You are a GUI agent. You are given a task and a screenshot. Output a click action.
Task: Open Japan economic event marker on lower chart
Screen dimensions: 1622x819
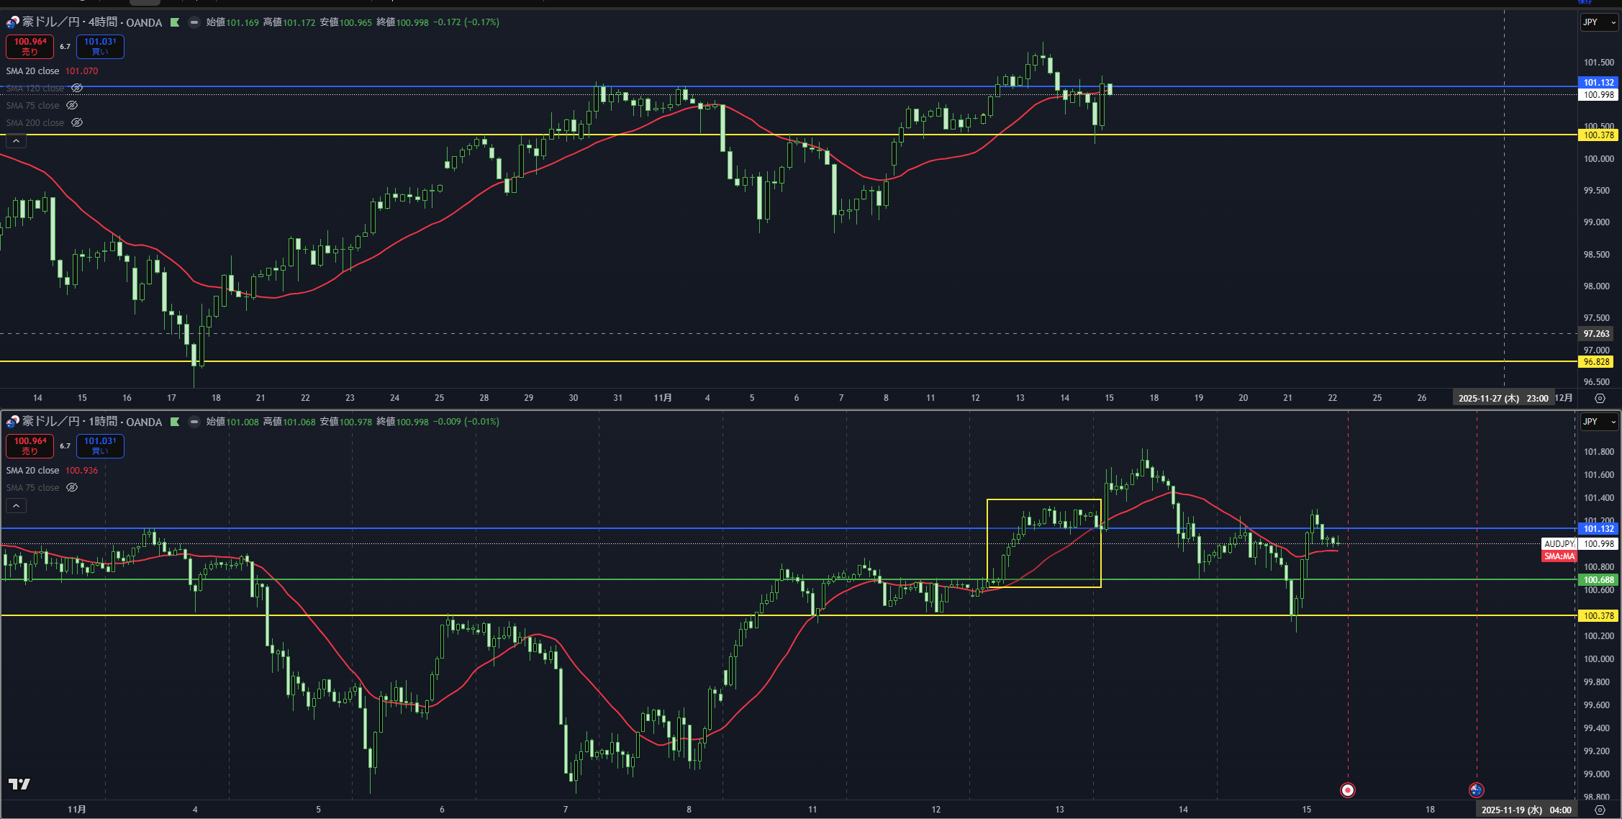pos(1347,790)
